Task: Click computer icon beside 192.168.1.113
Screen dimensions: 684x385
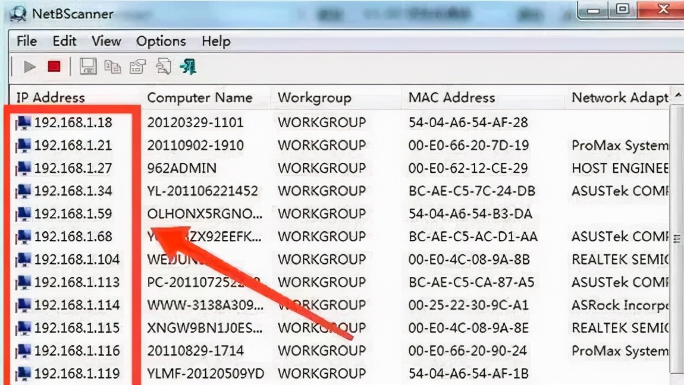Action: tap(23, 282)
